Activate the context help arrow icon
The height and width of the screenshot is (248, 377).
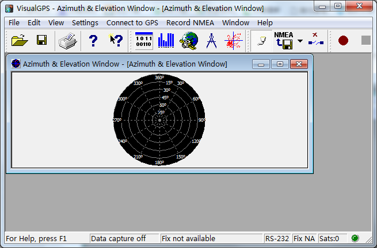pyautogui.click(x=116, y=40)
